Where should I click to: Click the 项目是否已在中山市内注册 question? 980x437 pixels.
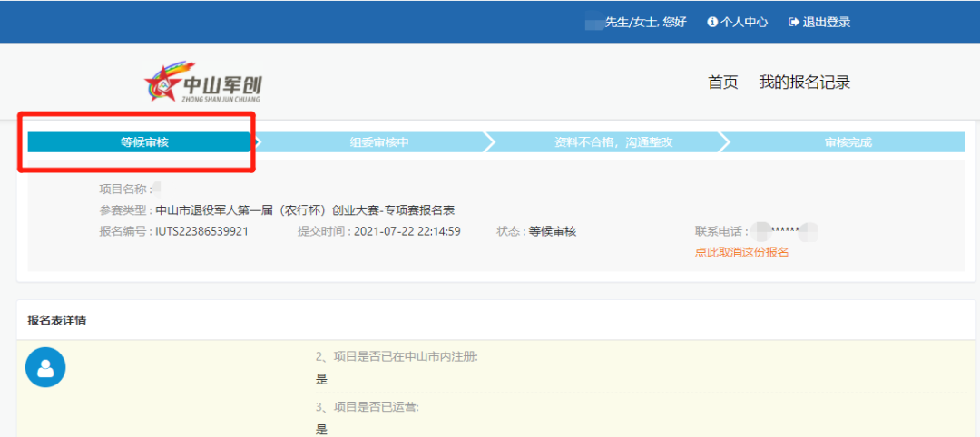397,356
